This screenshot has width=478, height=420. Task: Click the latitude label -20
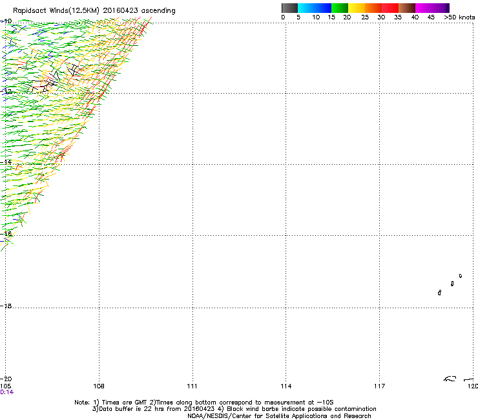tap(6, 379)
